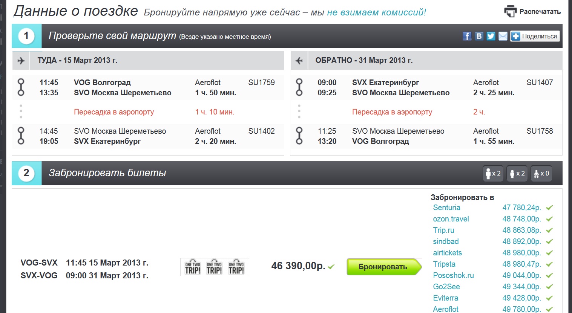Click '11:45 15 Март 2013 г.' in booking summary
The height and width of the screenshot is (313, 572).
click(107, 263)
